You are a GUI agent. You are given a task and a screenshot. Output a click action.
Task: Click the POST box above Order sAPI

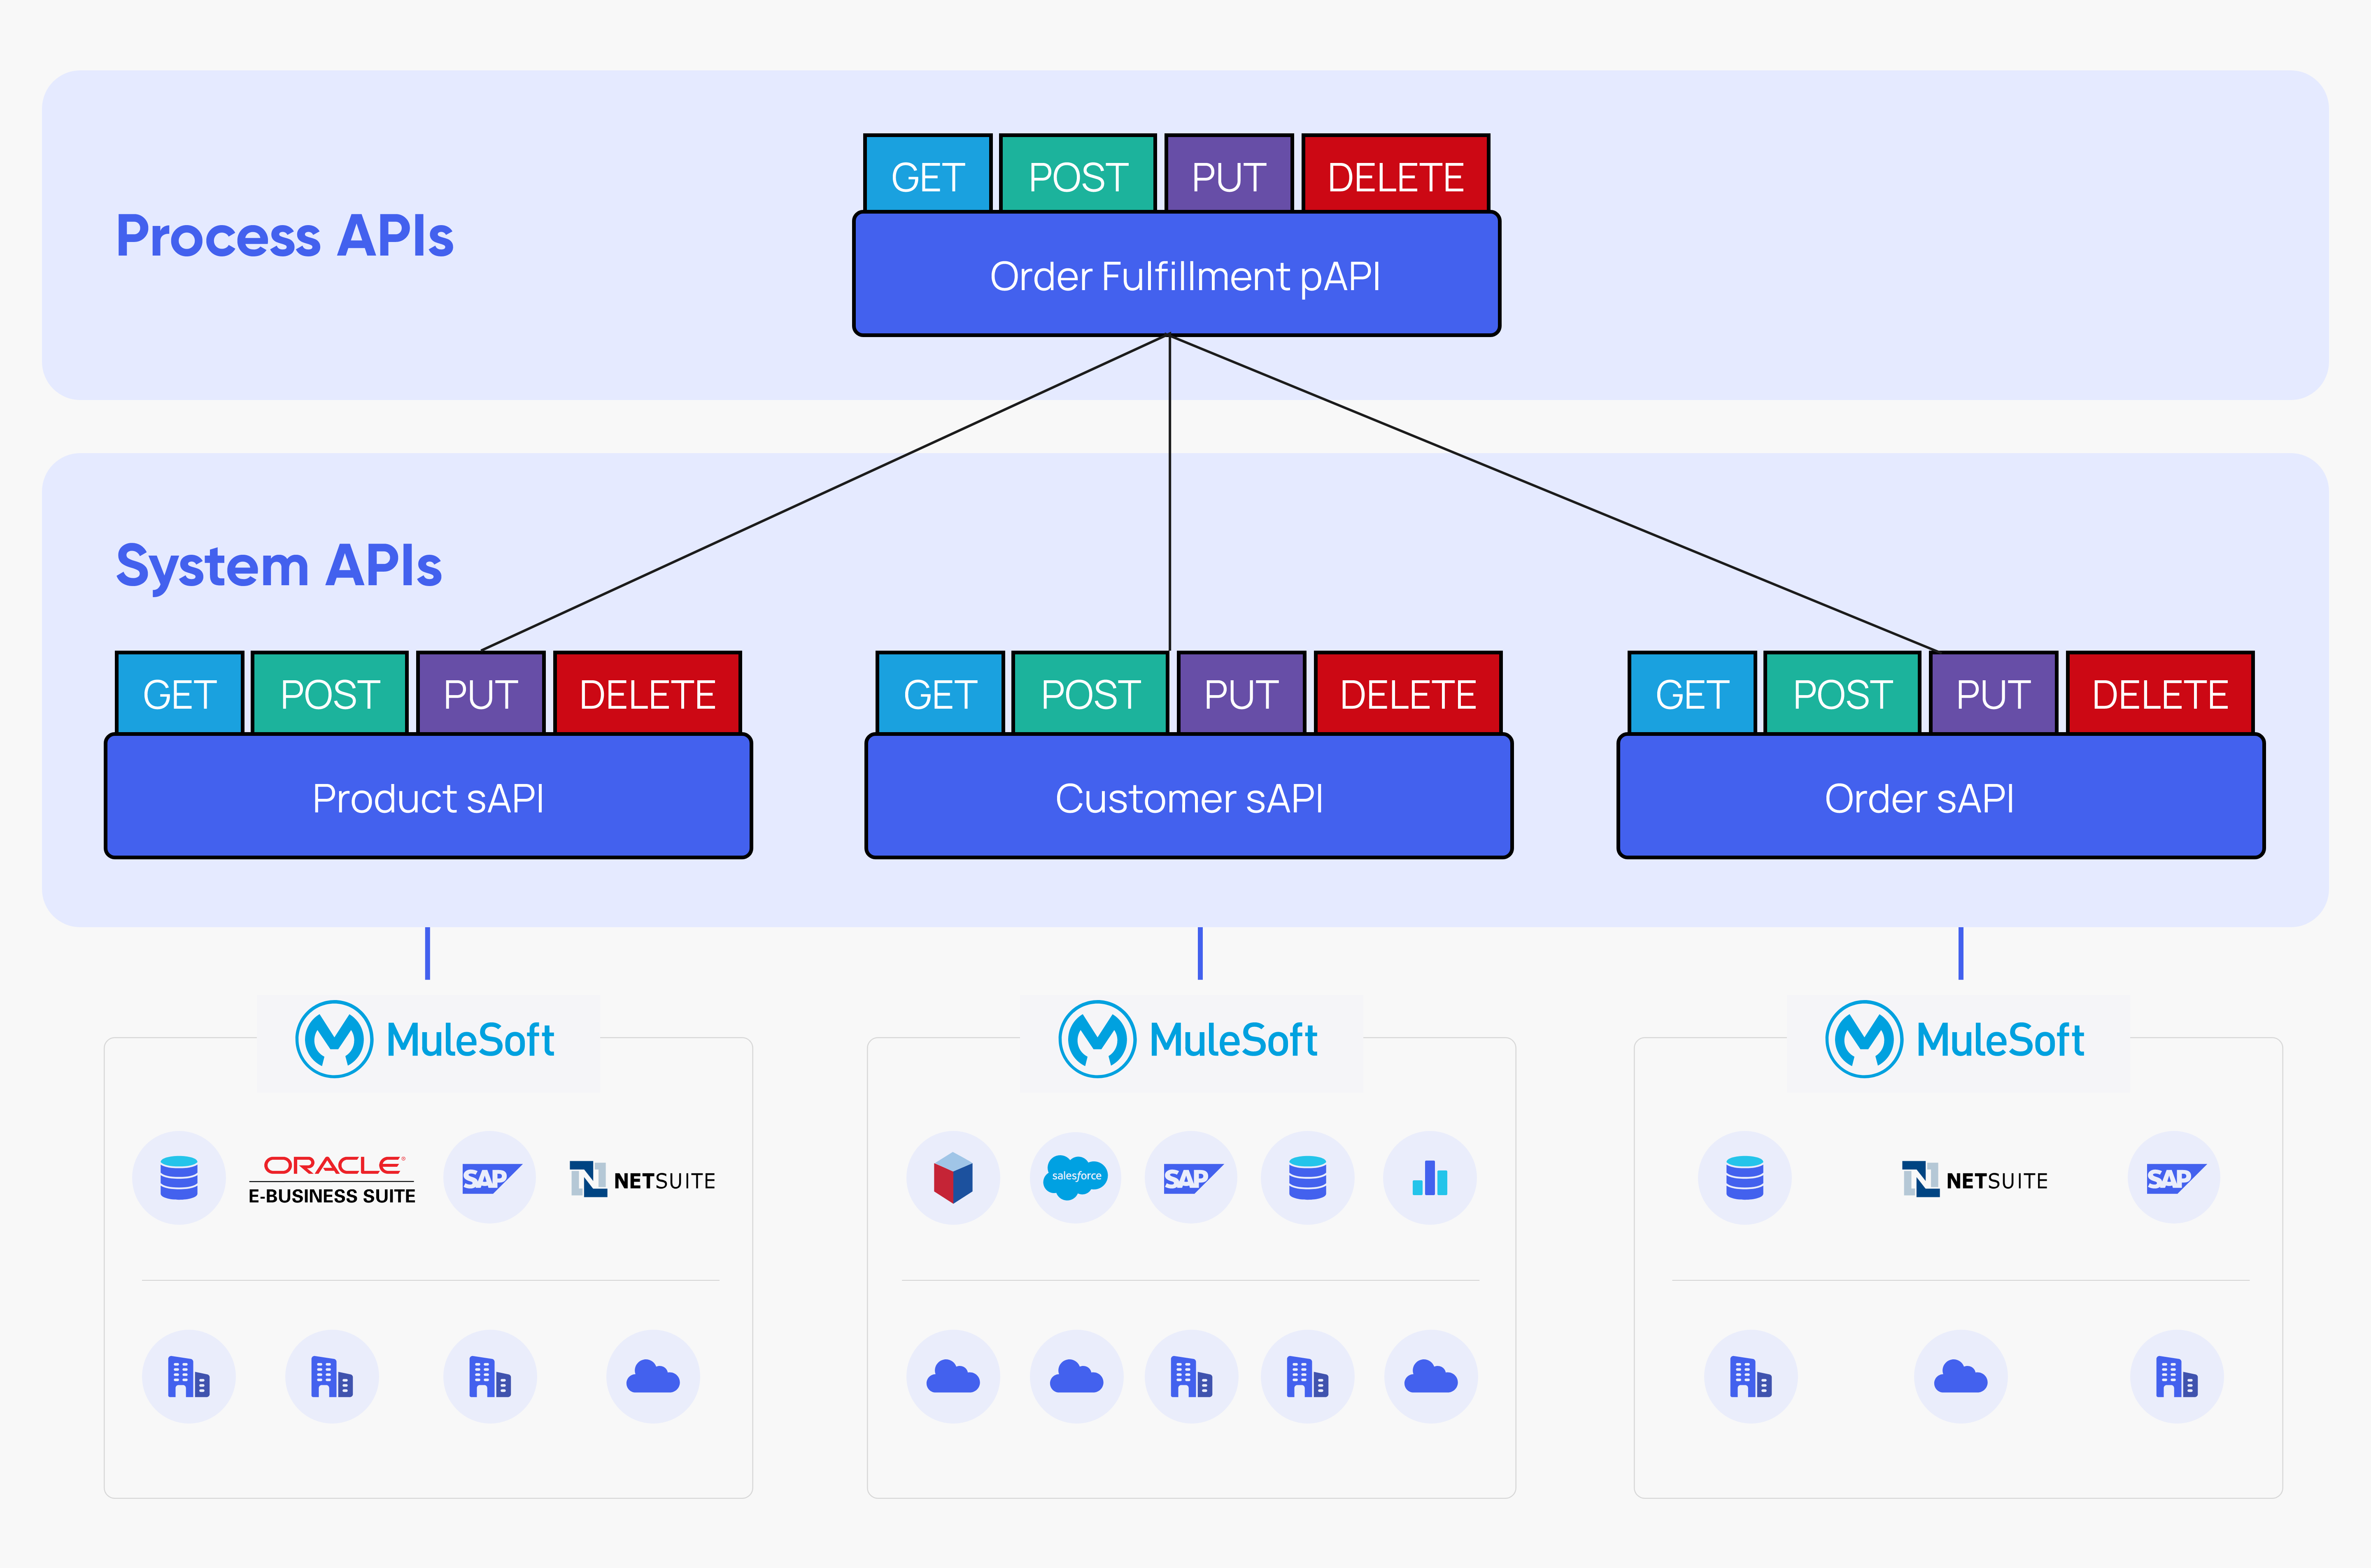click(1842, 693)
